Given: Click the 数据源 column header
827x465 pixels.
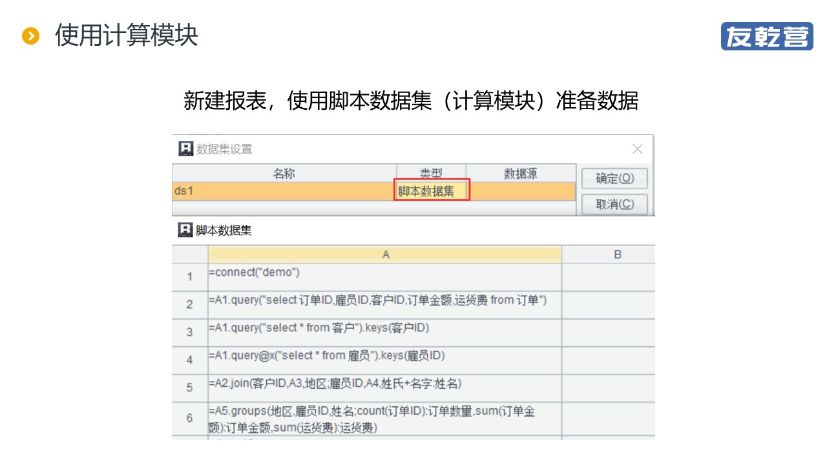Looking at the screenshot, I should tap(521, 174).
